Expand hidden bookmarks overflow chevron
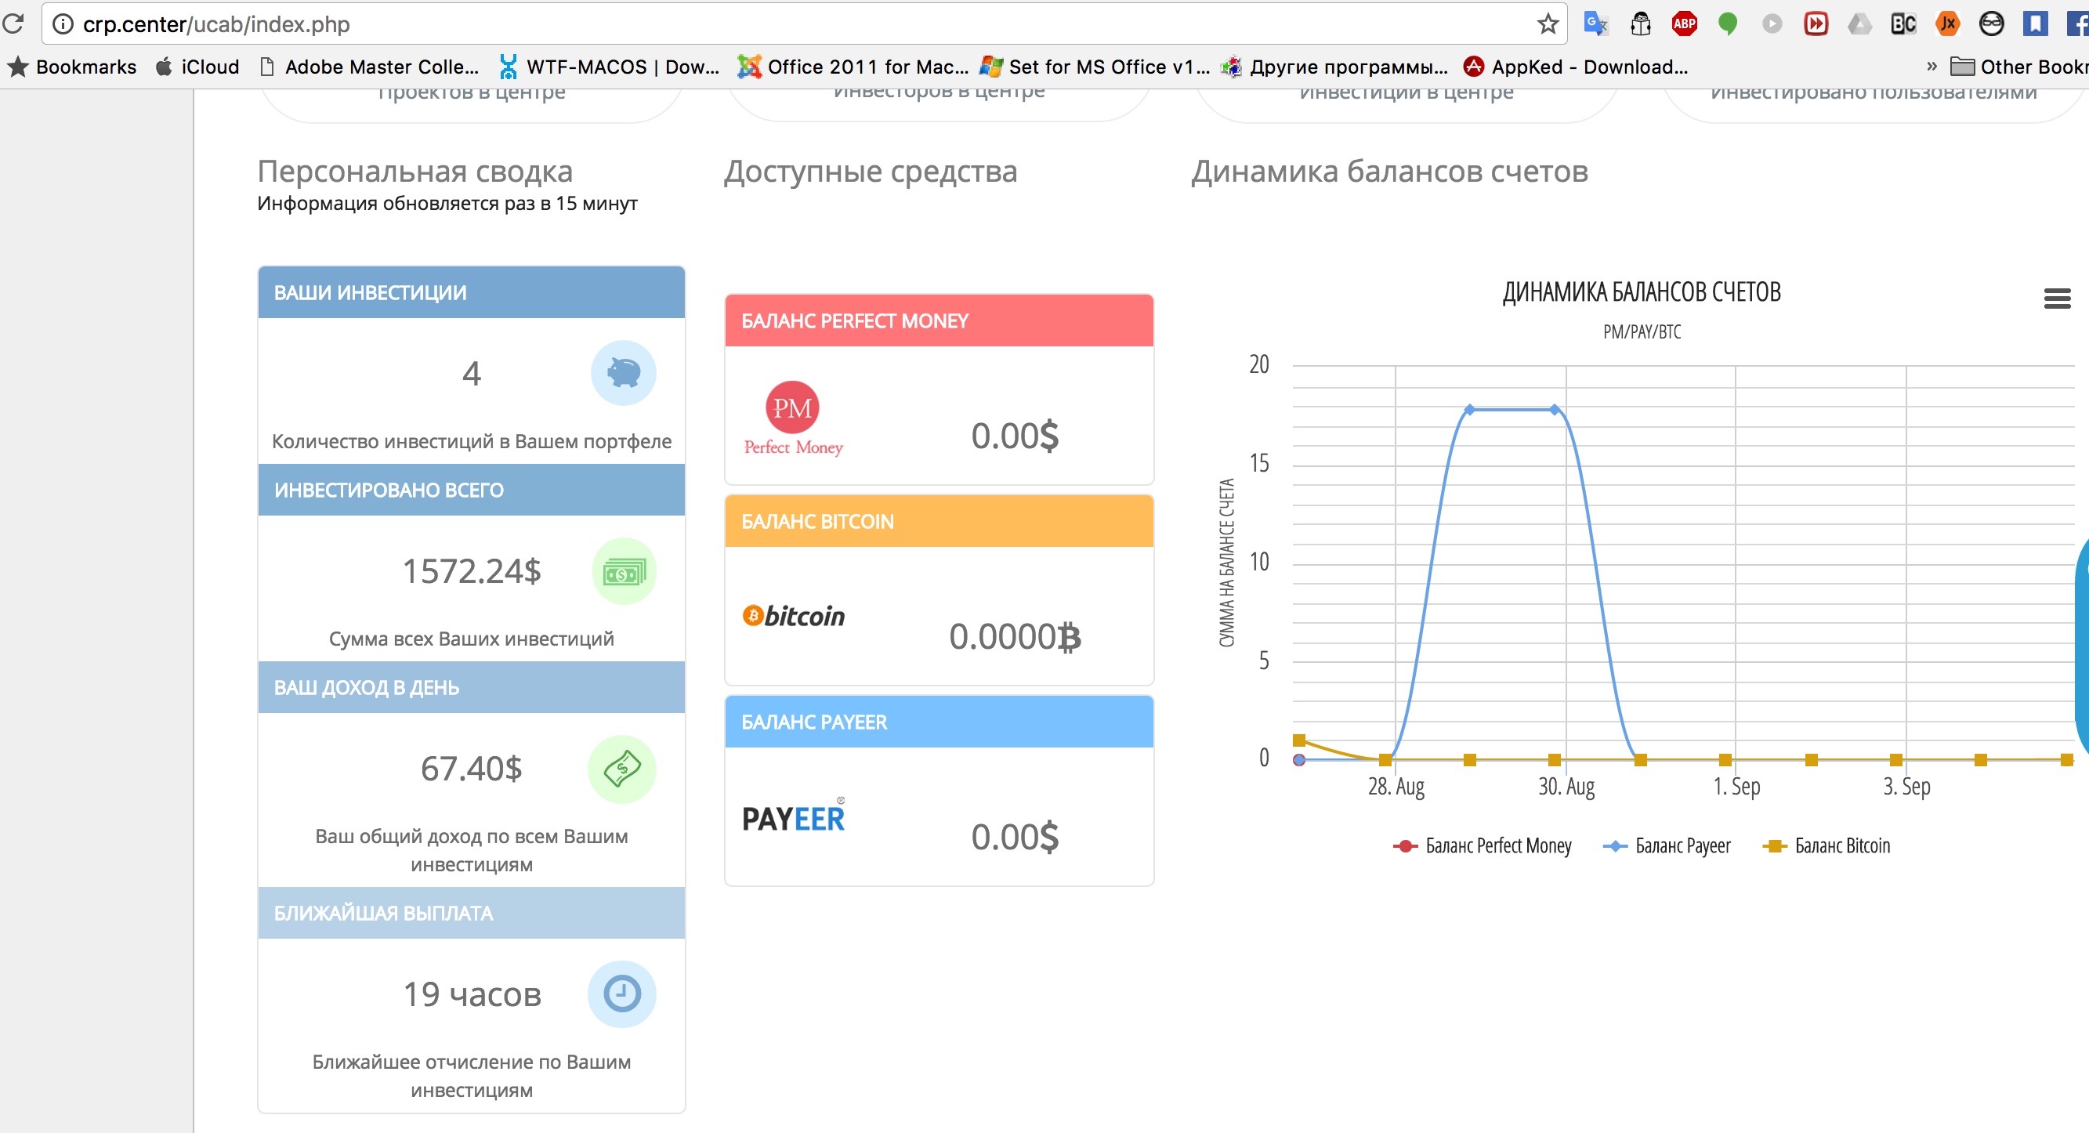 point(1932,67)
